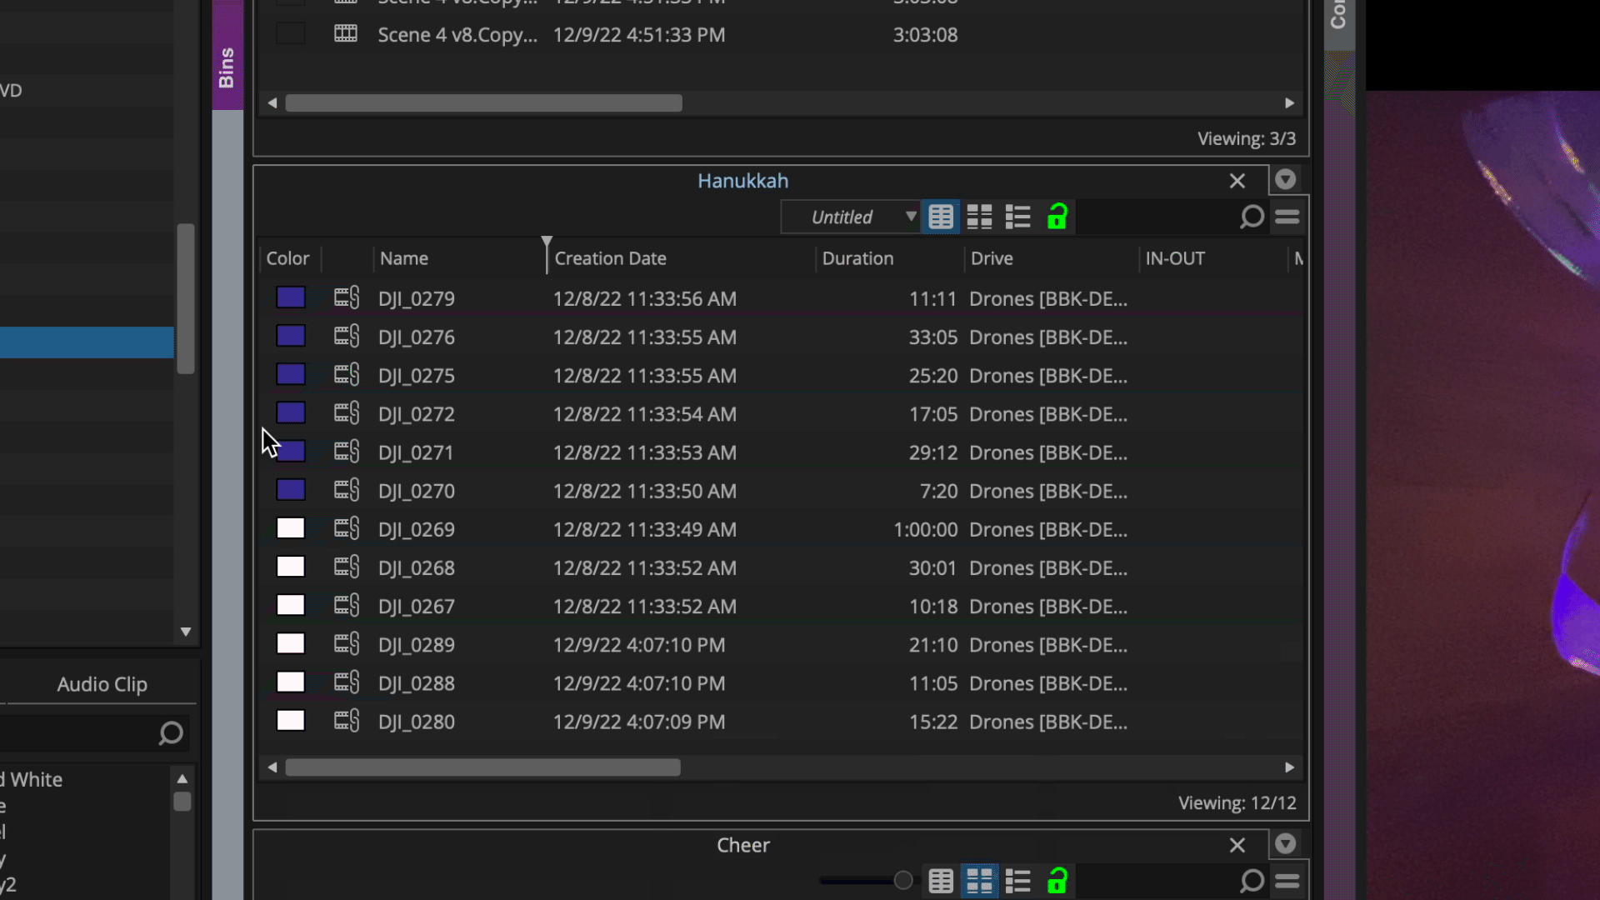
Task: Expand the Cheer bin round dropdown arrow
Action: [1286, 844]
